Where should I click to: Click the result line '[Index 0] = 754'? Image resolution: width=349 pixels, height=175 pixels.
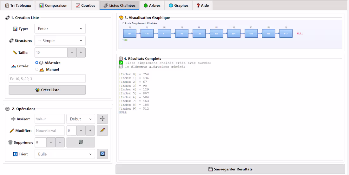coord(134,74)
